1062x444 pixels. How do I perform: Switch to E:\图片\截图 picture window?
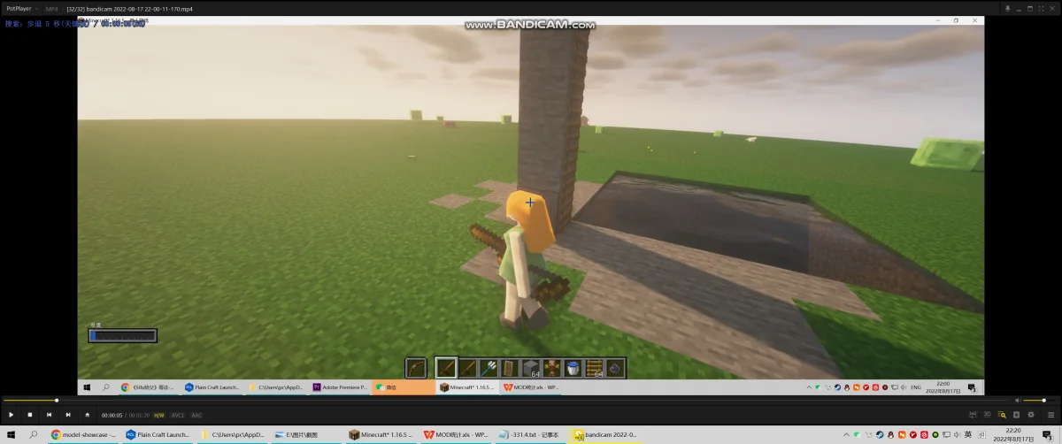[x=307, y=434]
